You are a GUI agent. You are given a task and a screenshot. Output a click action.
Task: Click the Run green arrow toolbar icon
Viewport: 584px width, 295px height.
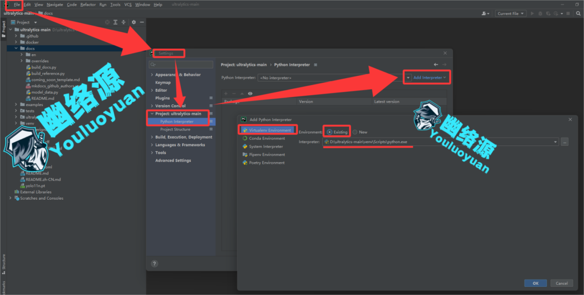[x=532, y=14]
